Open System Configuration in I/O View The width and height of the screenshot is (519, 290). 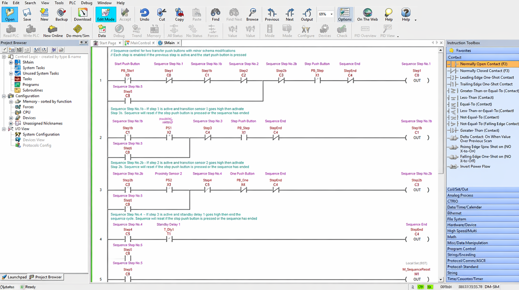(x=41, y=135)
